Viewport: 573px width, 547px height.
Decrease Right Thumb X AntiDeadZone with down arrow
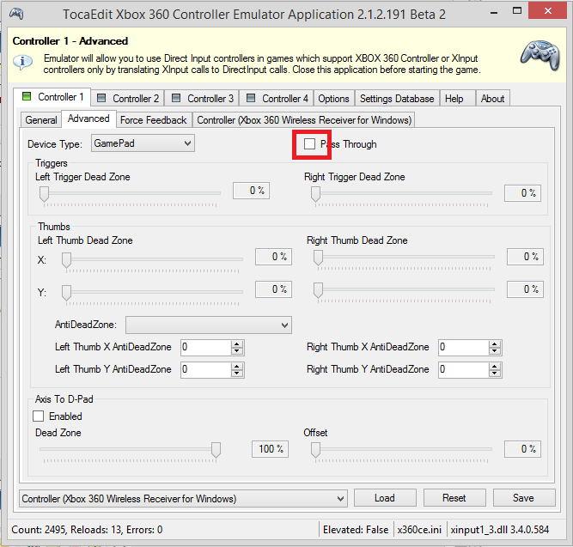495,350
